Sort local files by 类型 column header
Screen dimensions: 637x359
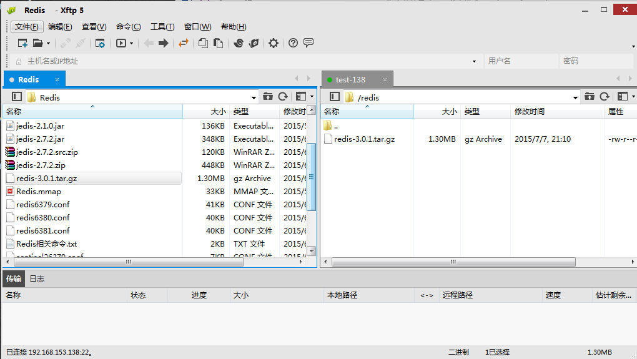[x=254, y=111]
